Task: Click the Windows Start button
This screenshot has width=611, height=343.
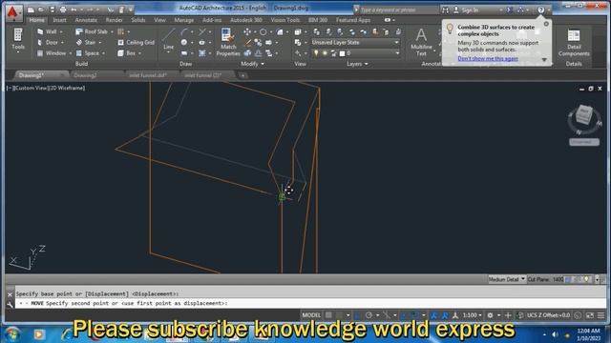Action: tap(12, 334)
